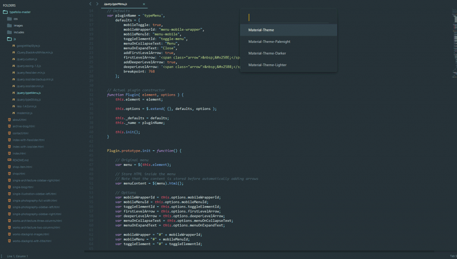
Task: Pick the highlighted Material-Theme entry
Action: click(261, 30)
